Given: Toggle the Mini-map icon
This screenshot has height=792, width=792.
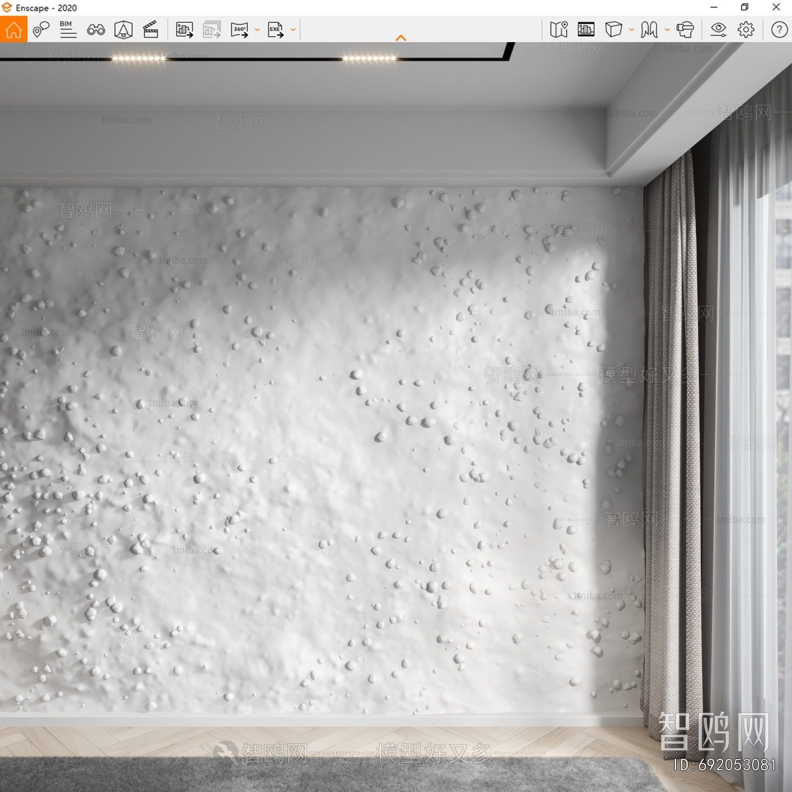Looking at the screenshot, I should tap(559, 30).
